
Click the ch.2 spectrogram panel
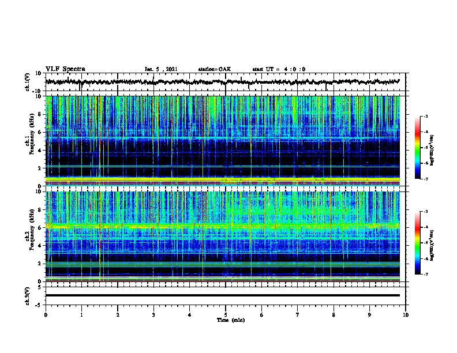click(x=222, y=236)
